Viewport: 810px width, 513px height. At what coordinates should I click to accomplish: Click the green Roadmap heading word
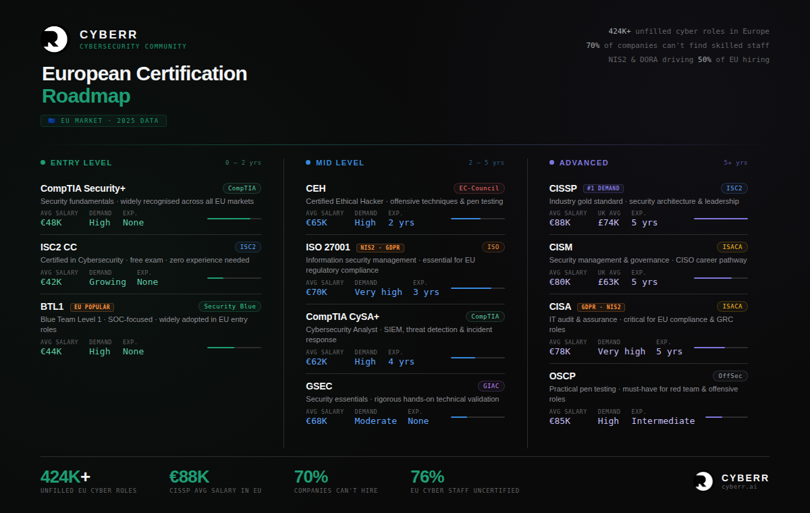[86, 96]
